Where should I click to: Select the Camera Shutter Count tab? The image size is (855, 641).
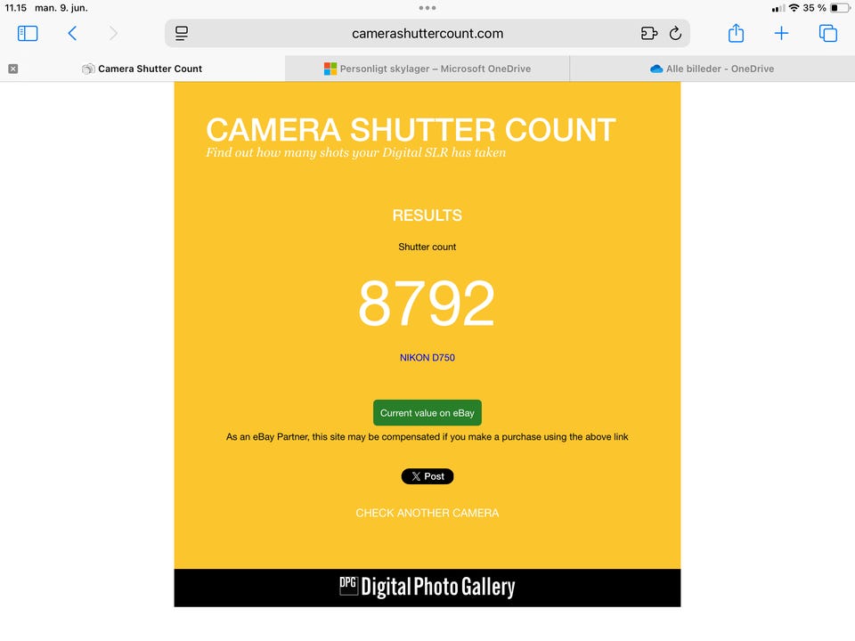click(142, 69)
